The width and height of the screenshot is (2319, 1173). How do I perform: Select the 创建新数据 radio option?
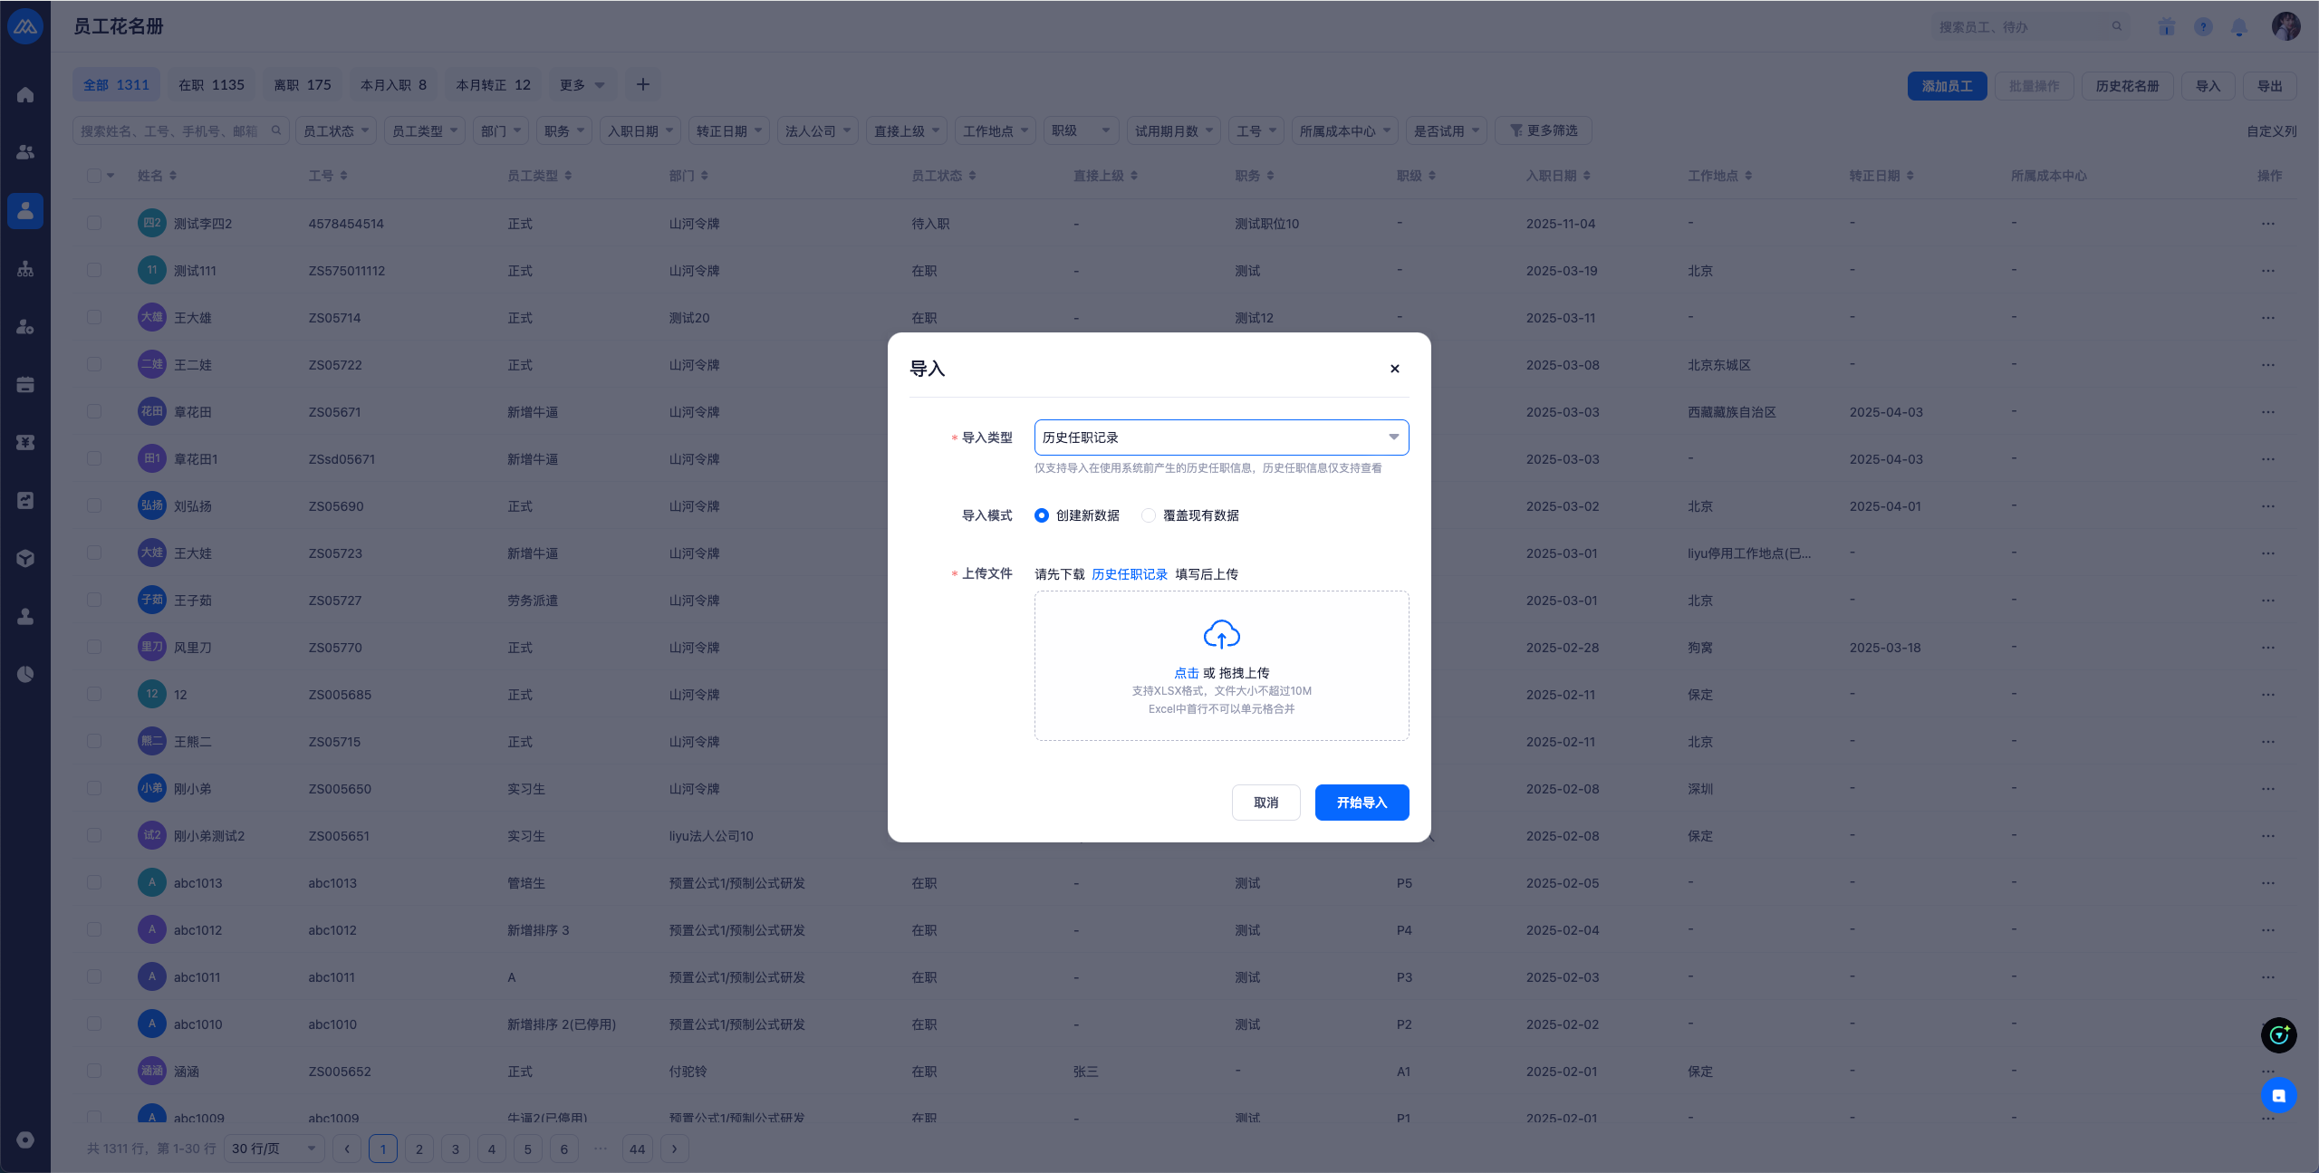click(1042, 515)
